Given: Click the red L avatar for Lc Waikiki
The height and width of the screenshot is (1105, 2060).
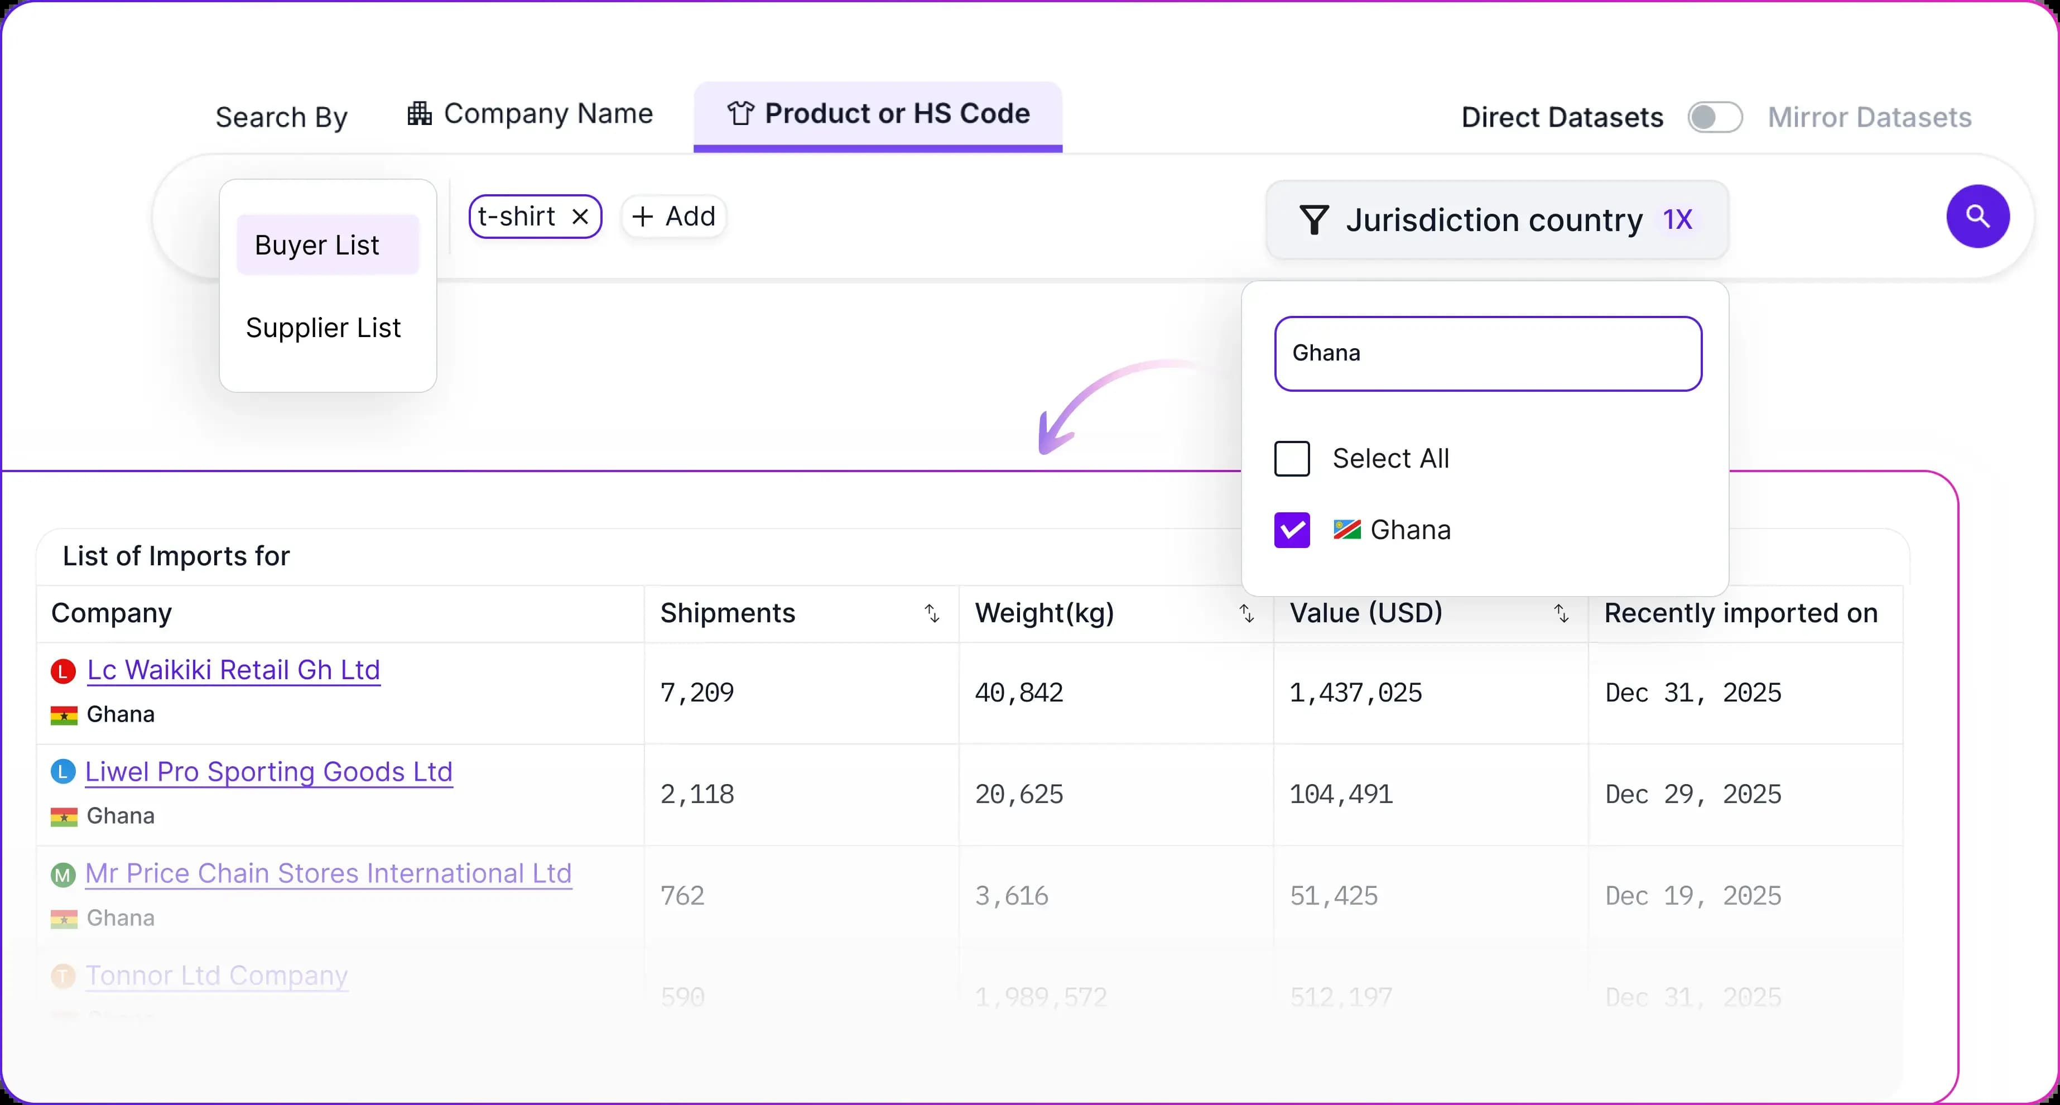Looking at the screenshot, I should [x=63, y=670].
